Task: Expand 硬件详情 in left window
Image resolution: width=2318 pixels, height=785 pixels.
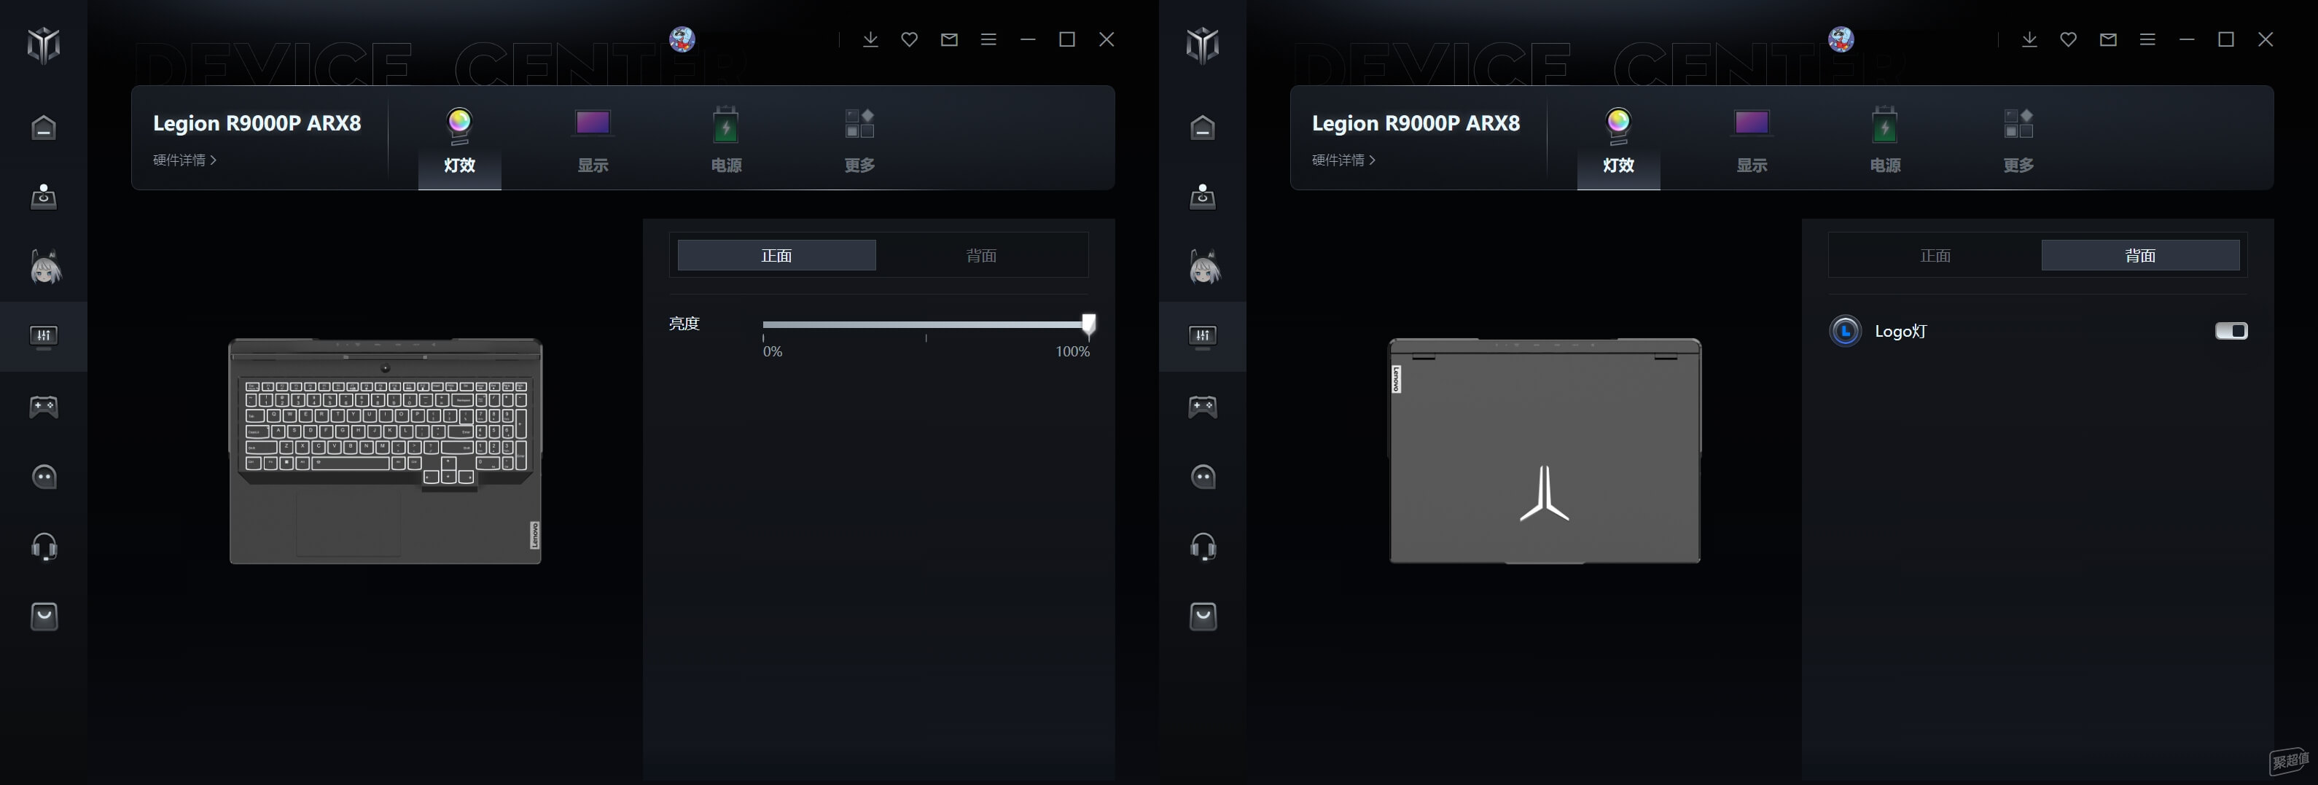Action: click(x=184, y=160)
